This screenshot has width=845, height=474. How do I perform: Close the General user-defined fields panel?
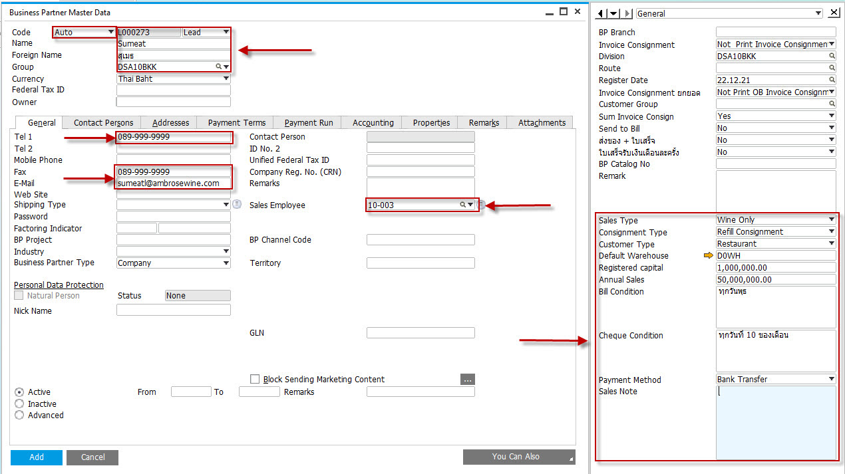(834, 13)
